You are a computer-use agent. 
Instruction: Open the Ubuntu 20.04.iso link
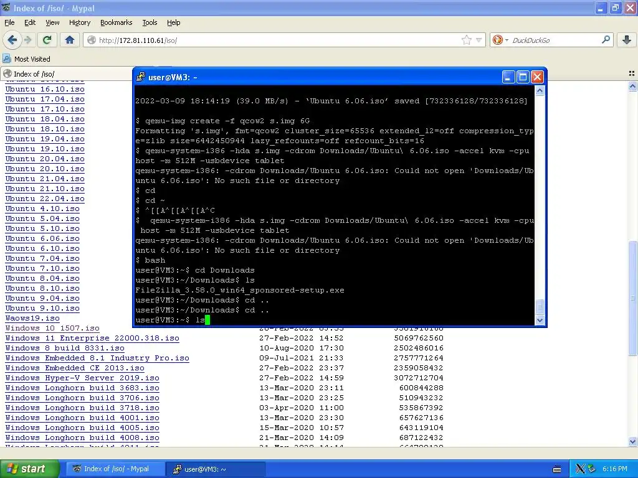[x=45, y=159]
